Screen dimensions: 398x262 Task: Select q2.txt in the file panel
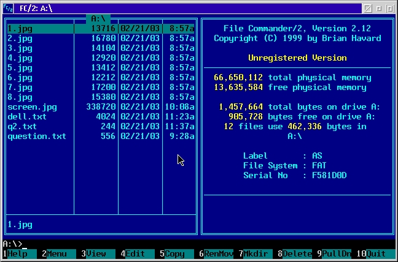[x=101, y=127]
